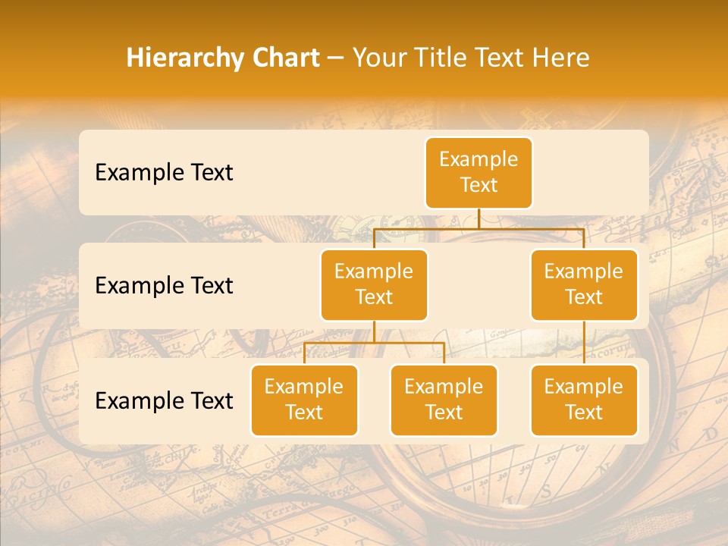Click the leftmost box in the bottom level

304,400
